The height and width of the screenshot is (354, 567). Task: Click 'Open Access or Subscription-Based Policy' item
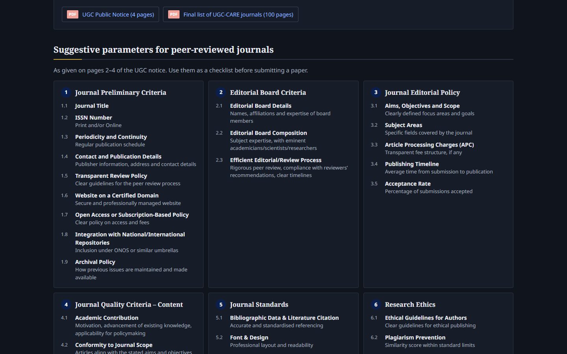(x=132, y=215)
